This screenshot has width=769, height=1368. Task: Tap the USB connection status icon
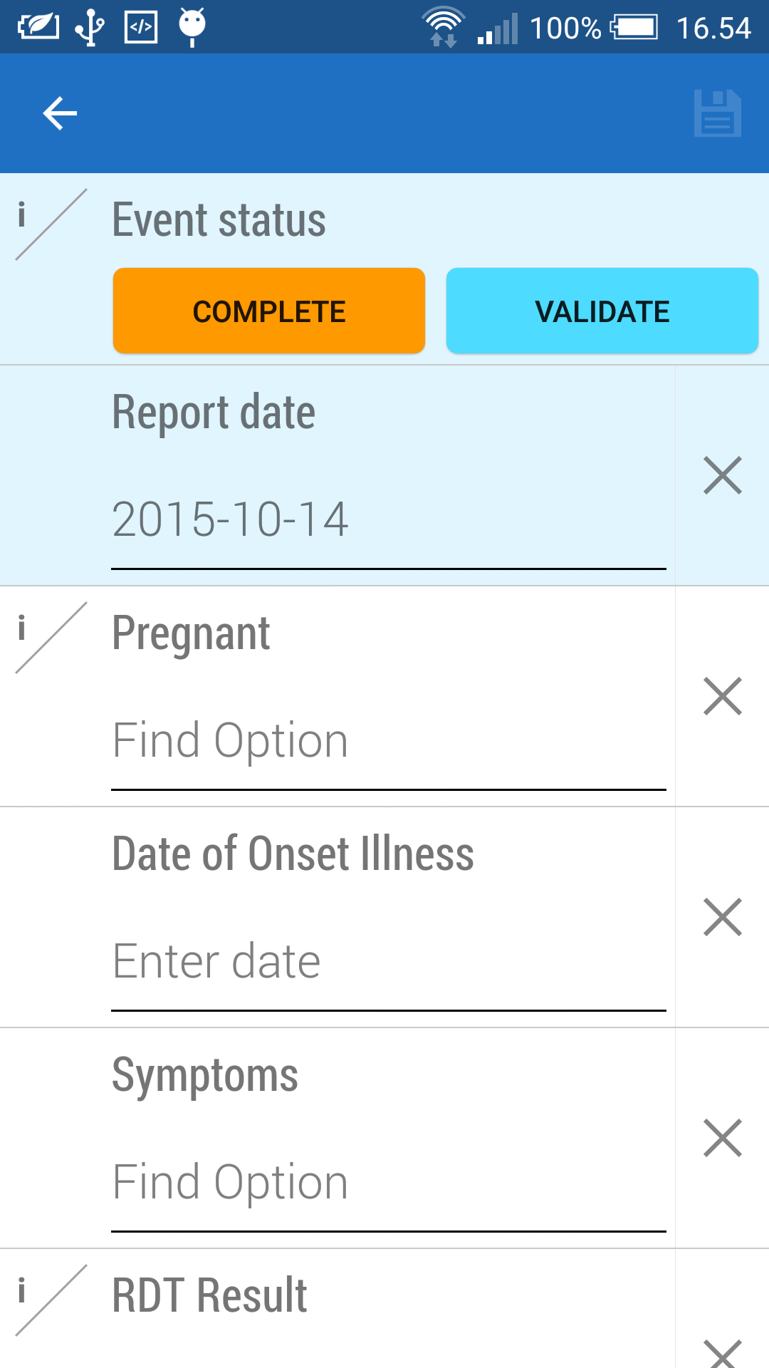(x=90, y=27)
